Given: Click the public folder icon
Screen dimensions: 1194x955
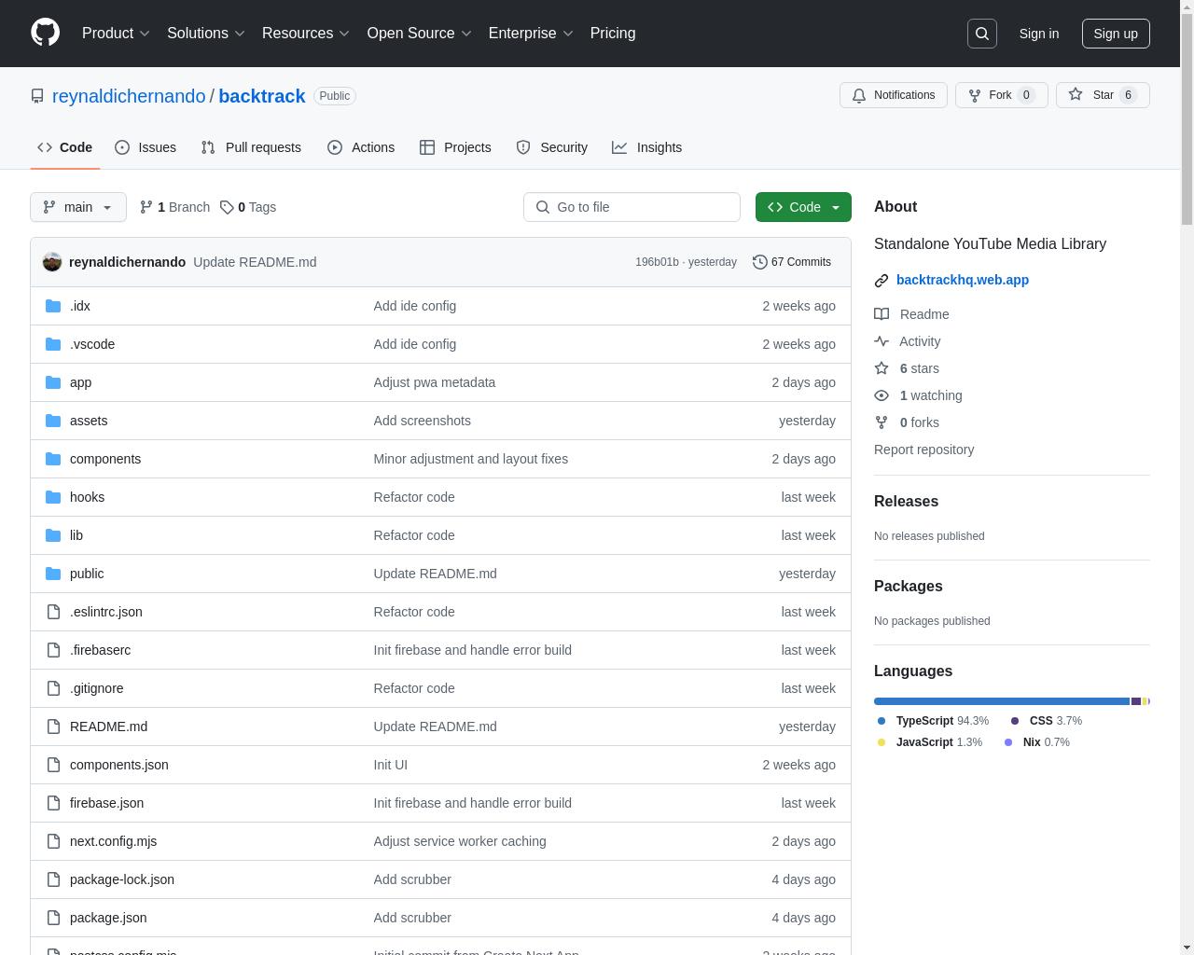Looking at the screenshot, I should (x=53, y=574).
